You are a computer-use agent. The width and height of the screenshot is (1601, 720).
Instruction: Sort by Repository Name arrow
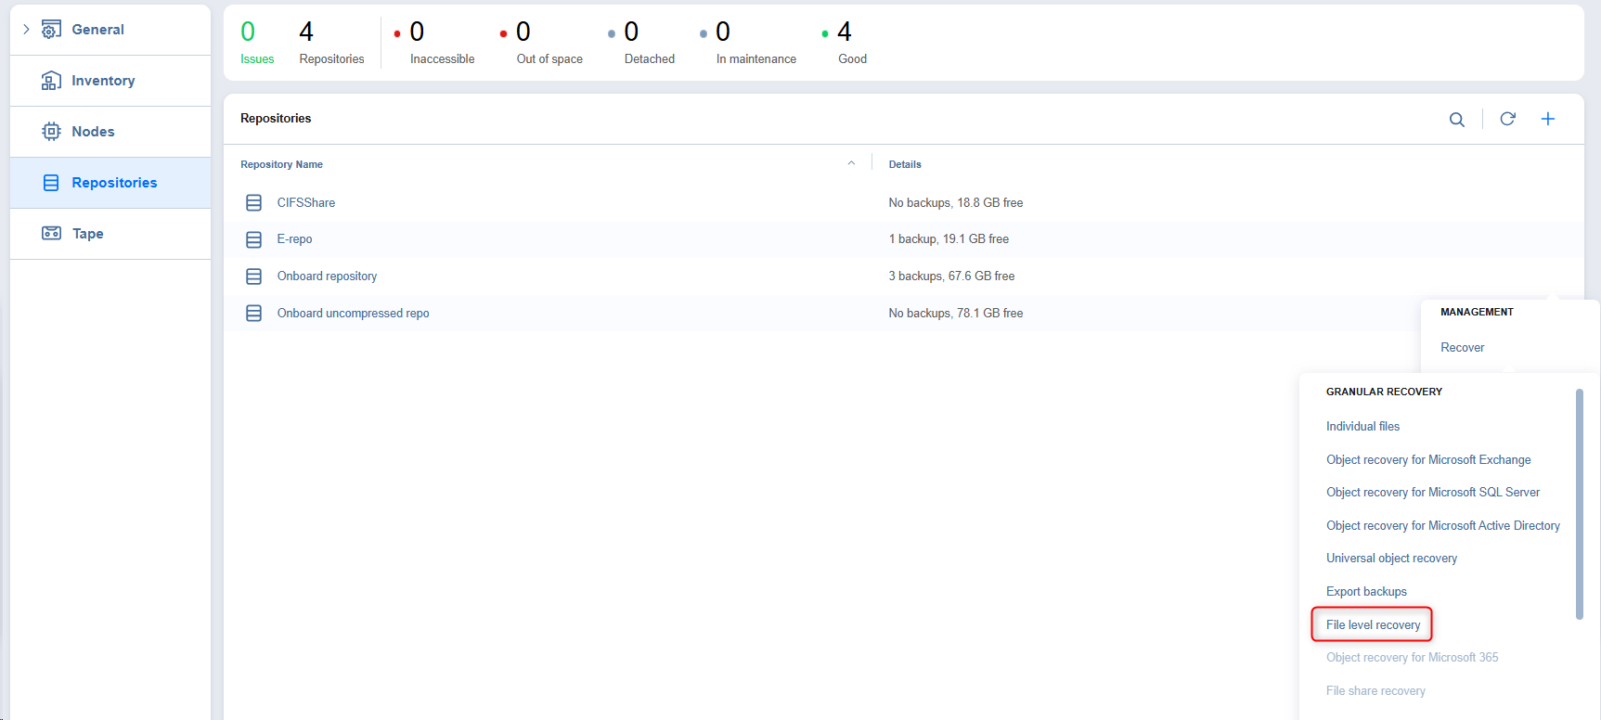851,163
